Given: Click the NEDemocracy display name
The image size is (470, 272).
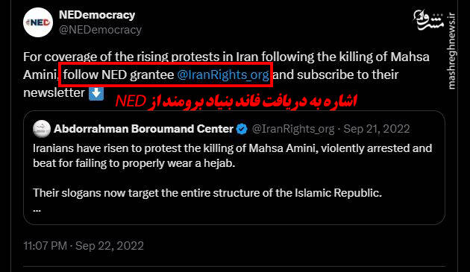Looking at the screenshot, I should click(x=97, y=15).
